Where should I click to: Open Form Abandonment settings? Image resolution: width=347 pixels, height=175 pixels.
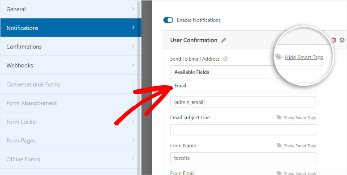pos(71,103)
